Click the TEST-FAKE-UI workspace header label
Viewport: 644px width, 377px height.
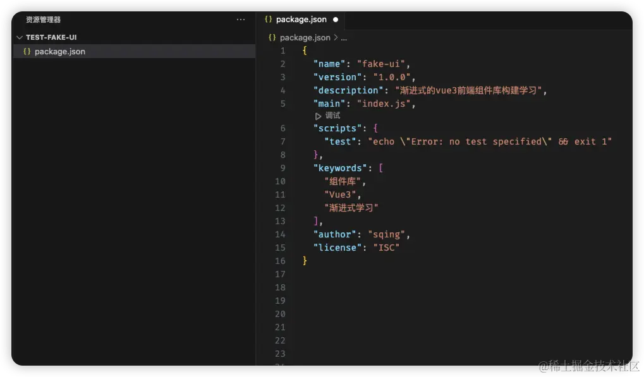tap(51, 37)
